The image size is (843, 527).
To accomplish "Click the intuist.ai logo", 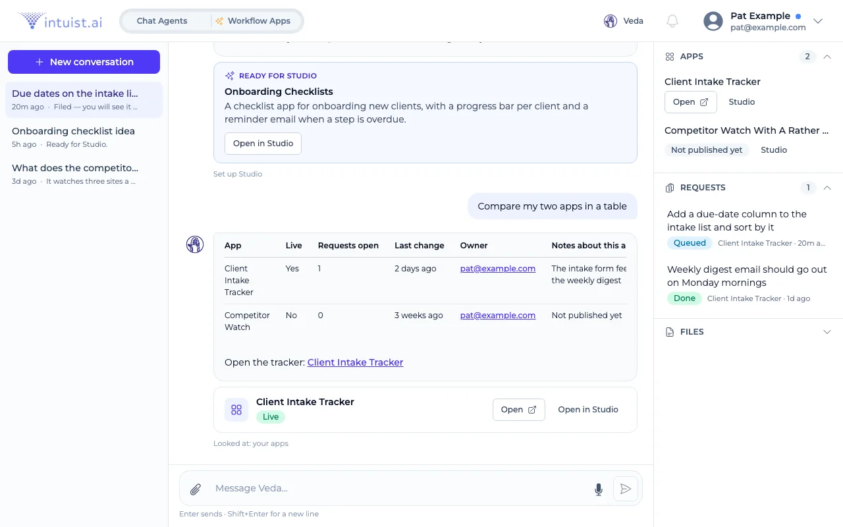I will [60, 21].
